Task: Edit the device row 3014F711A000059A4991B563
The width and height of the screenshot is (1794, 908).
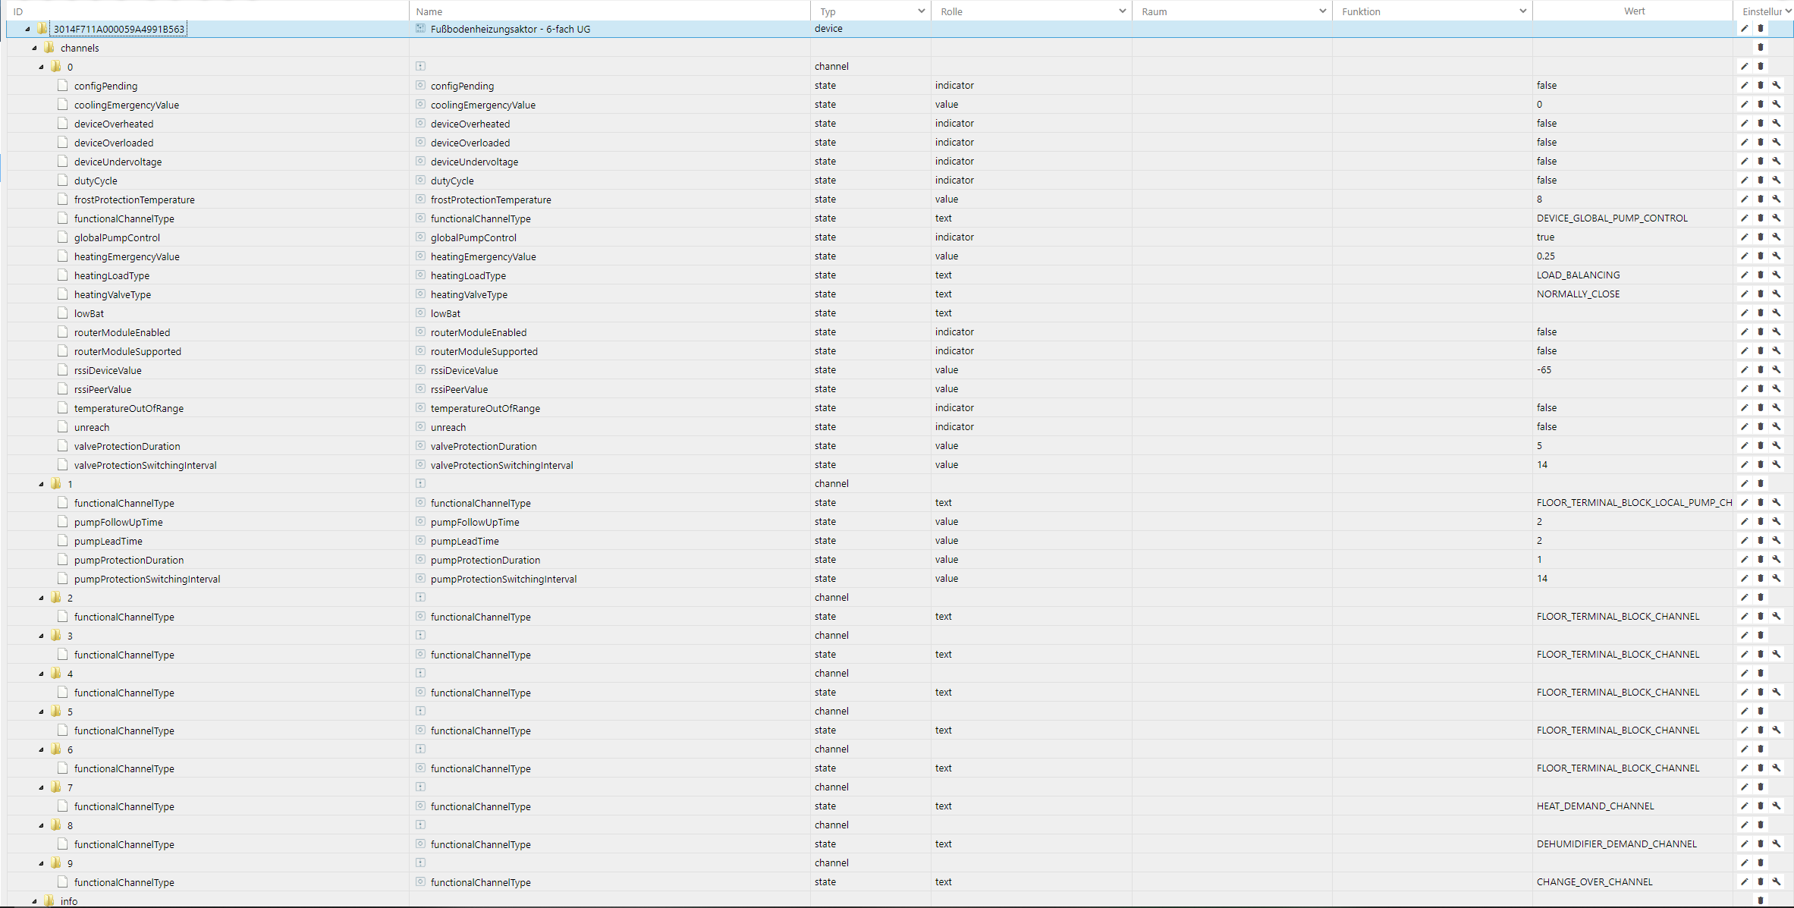Action: pyautogui.click(x=1744, y=28)
